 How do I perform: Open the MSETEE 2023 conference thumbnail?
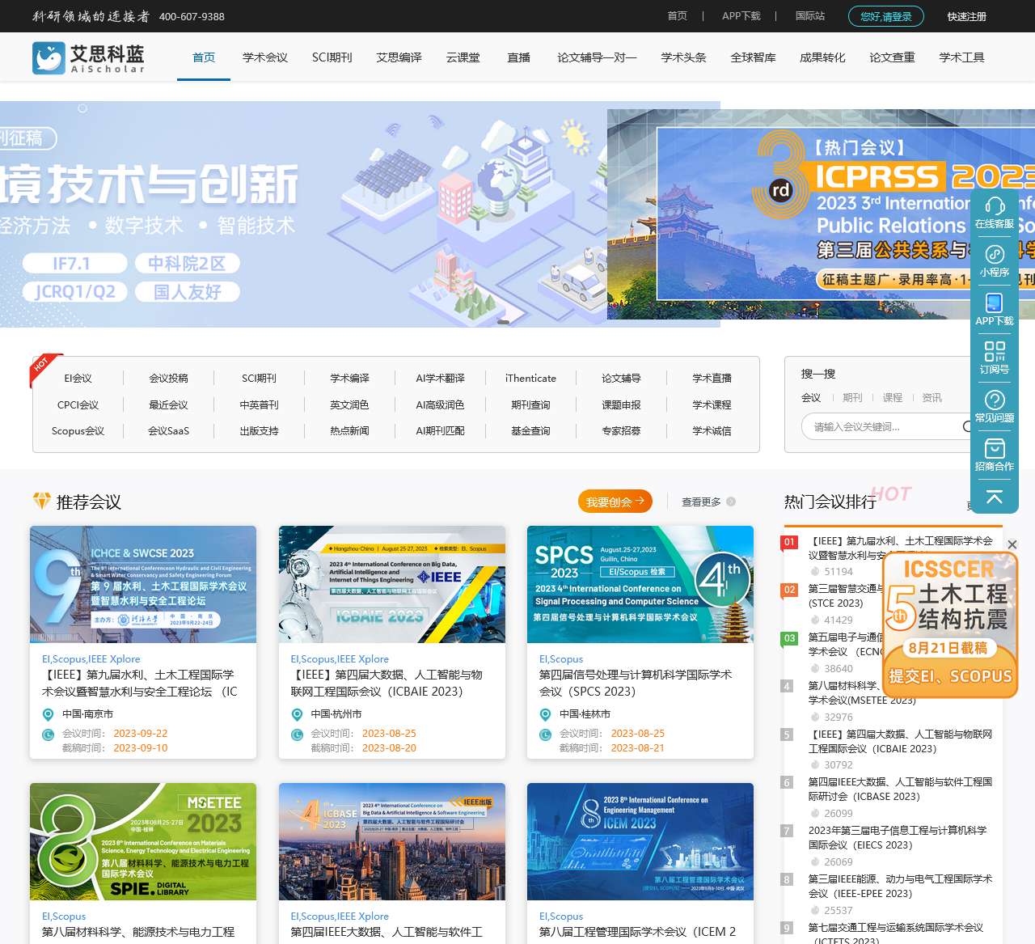[143, 842]
